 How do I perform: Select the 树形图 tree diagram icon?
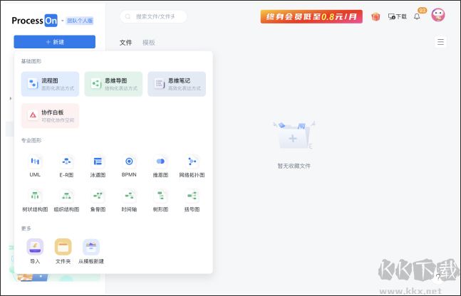point(160,196)
